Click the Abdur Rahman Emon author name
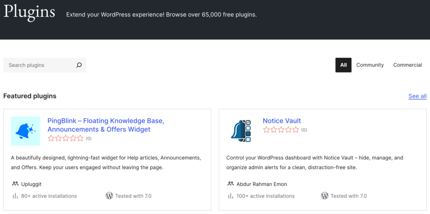The height and width of the screenshot is (214, 430). [x=262, y=184]
